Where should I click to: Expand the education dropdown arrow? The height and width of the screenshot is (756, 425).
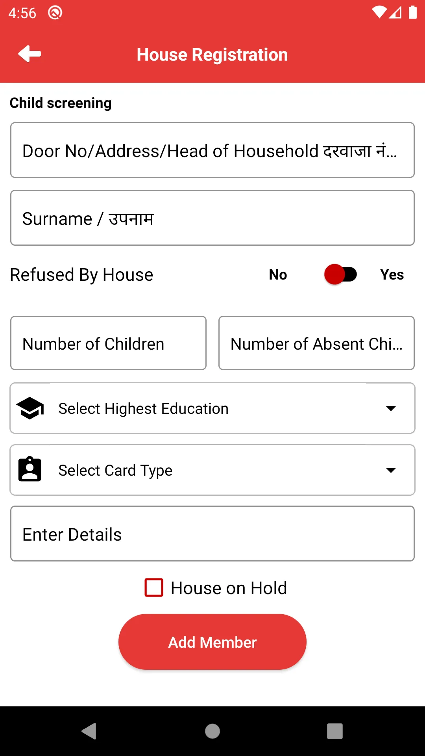[391, 408]
